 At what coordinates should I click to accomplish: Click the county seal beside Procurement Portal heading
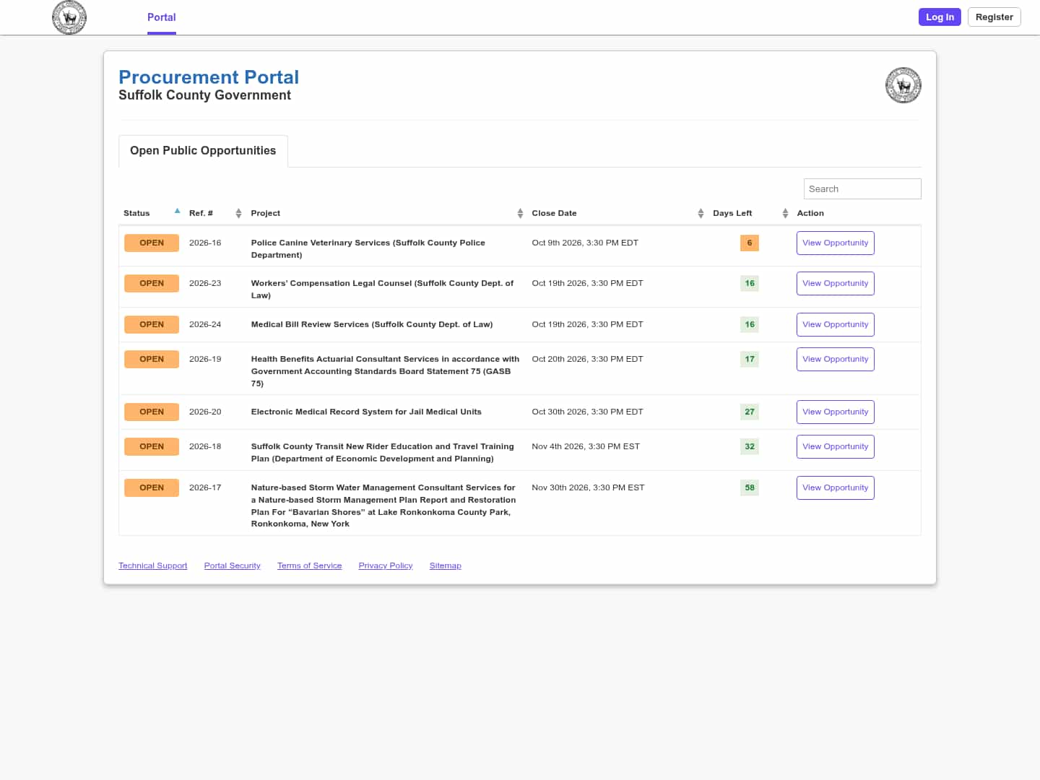903,85
